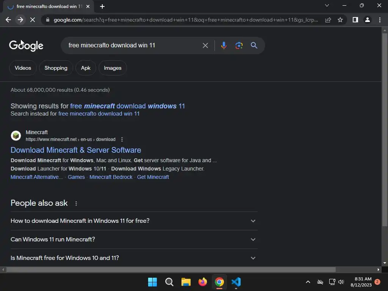
Task: Open corrected query free minecraft download windows 11
Action: [127, 106]
